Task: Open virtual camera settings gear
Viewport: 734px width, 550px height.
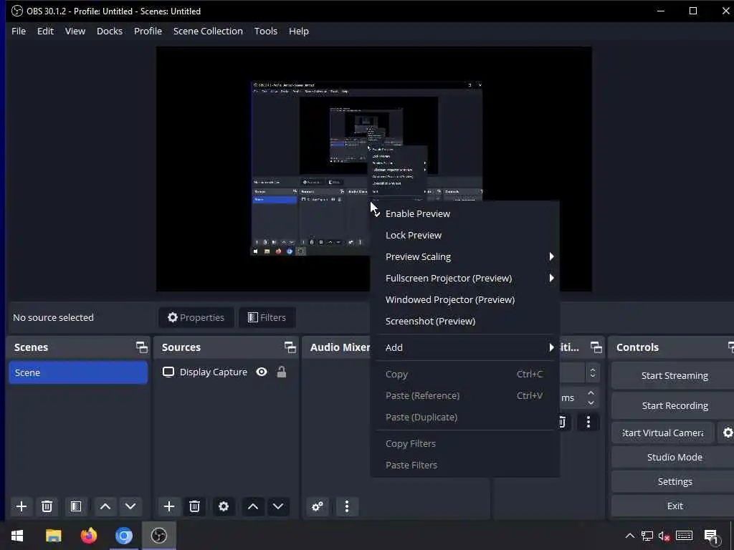Action: (x=728, y=433)
